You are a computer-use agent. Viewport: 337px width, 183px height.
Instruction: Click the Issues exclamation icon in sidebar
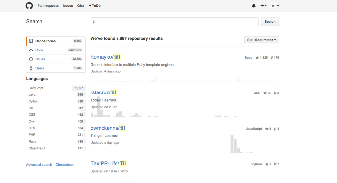pos(31,59)
